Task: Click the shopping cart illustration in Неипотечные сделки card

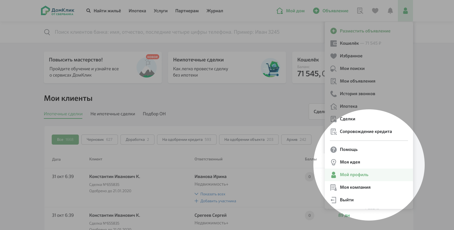Action: click(x=271, y=67)
